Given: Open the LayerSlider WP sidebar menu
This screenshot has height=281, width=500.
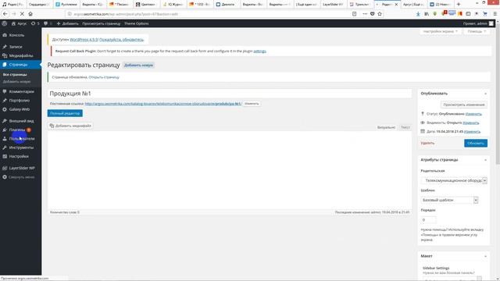Looking at the screenshot, I should (21, 169).
